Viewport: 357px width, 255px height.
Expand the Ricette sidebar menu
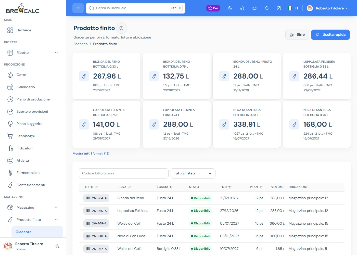point(33,53)
